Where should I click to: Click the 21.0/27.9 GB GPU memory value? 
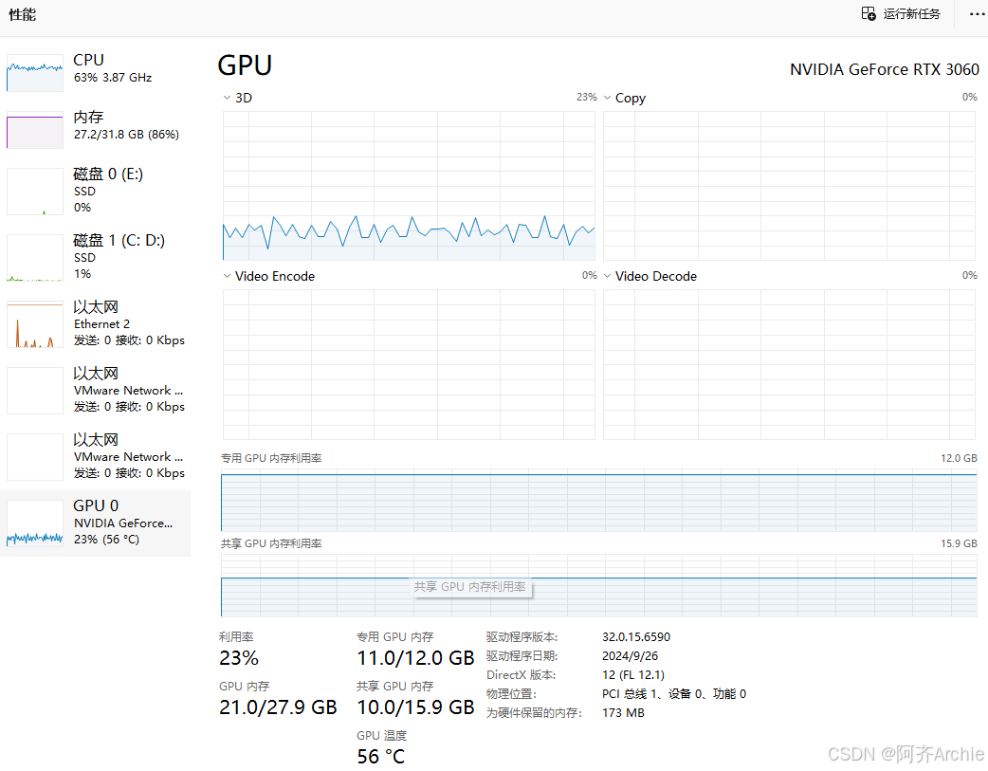click(x=278, y=707)
